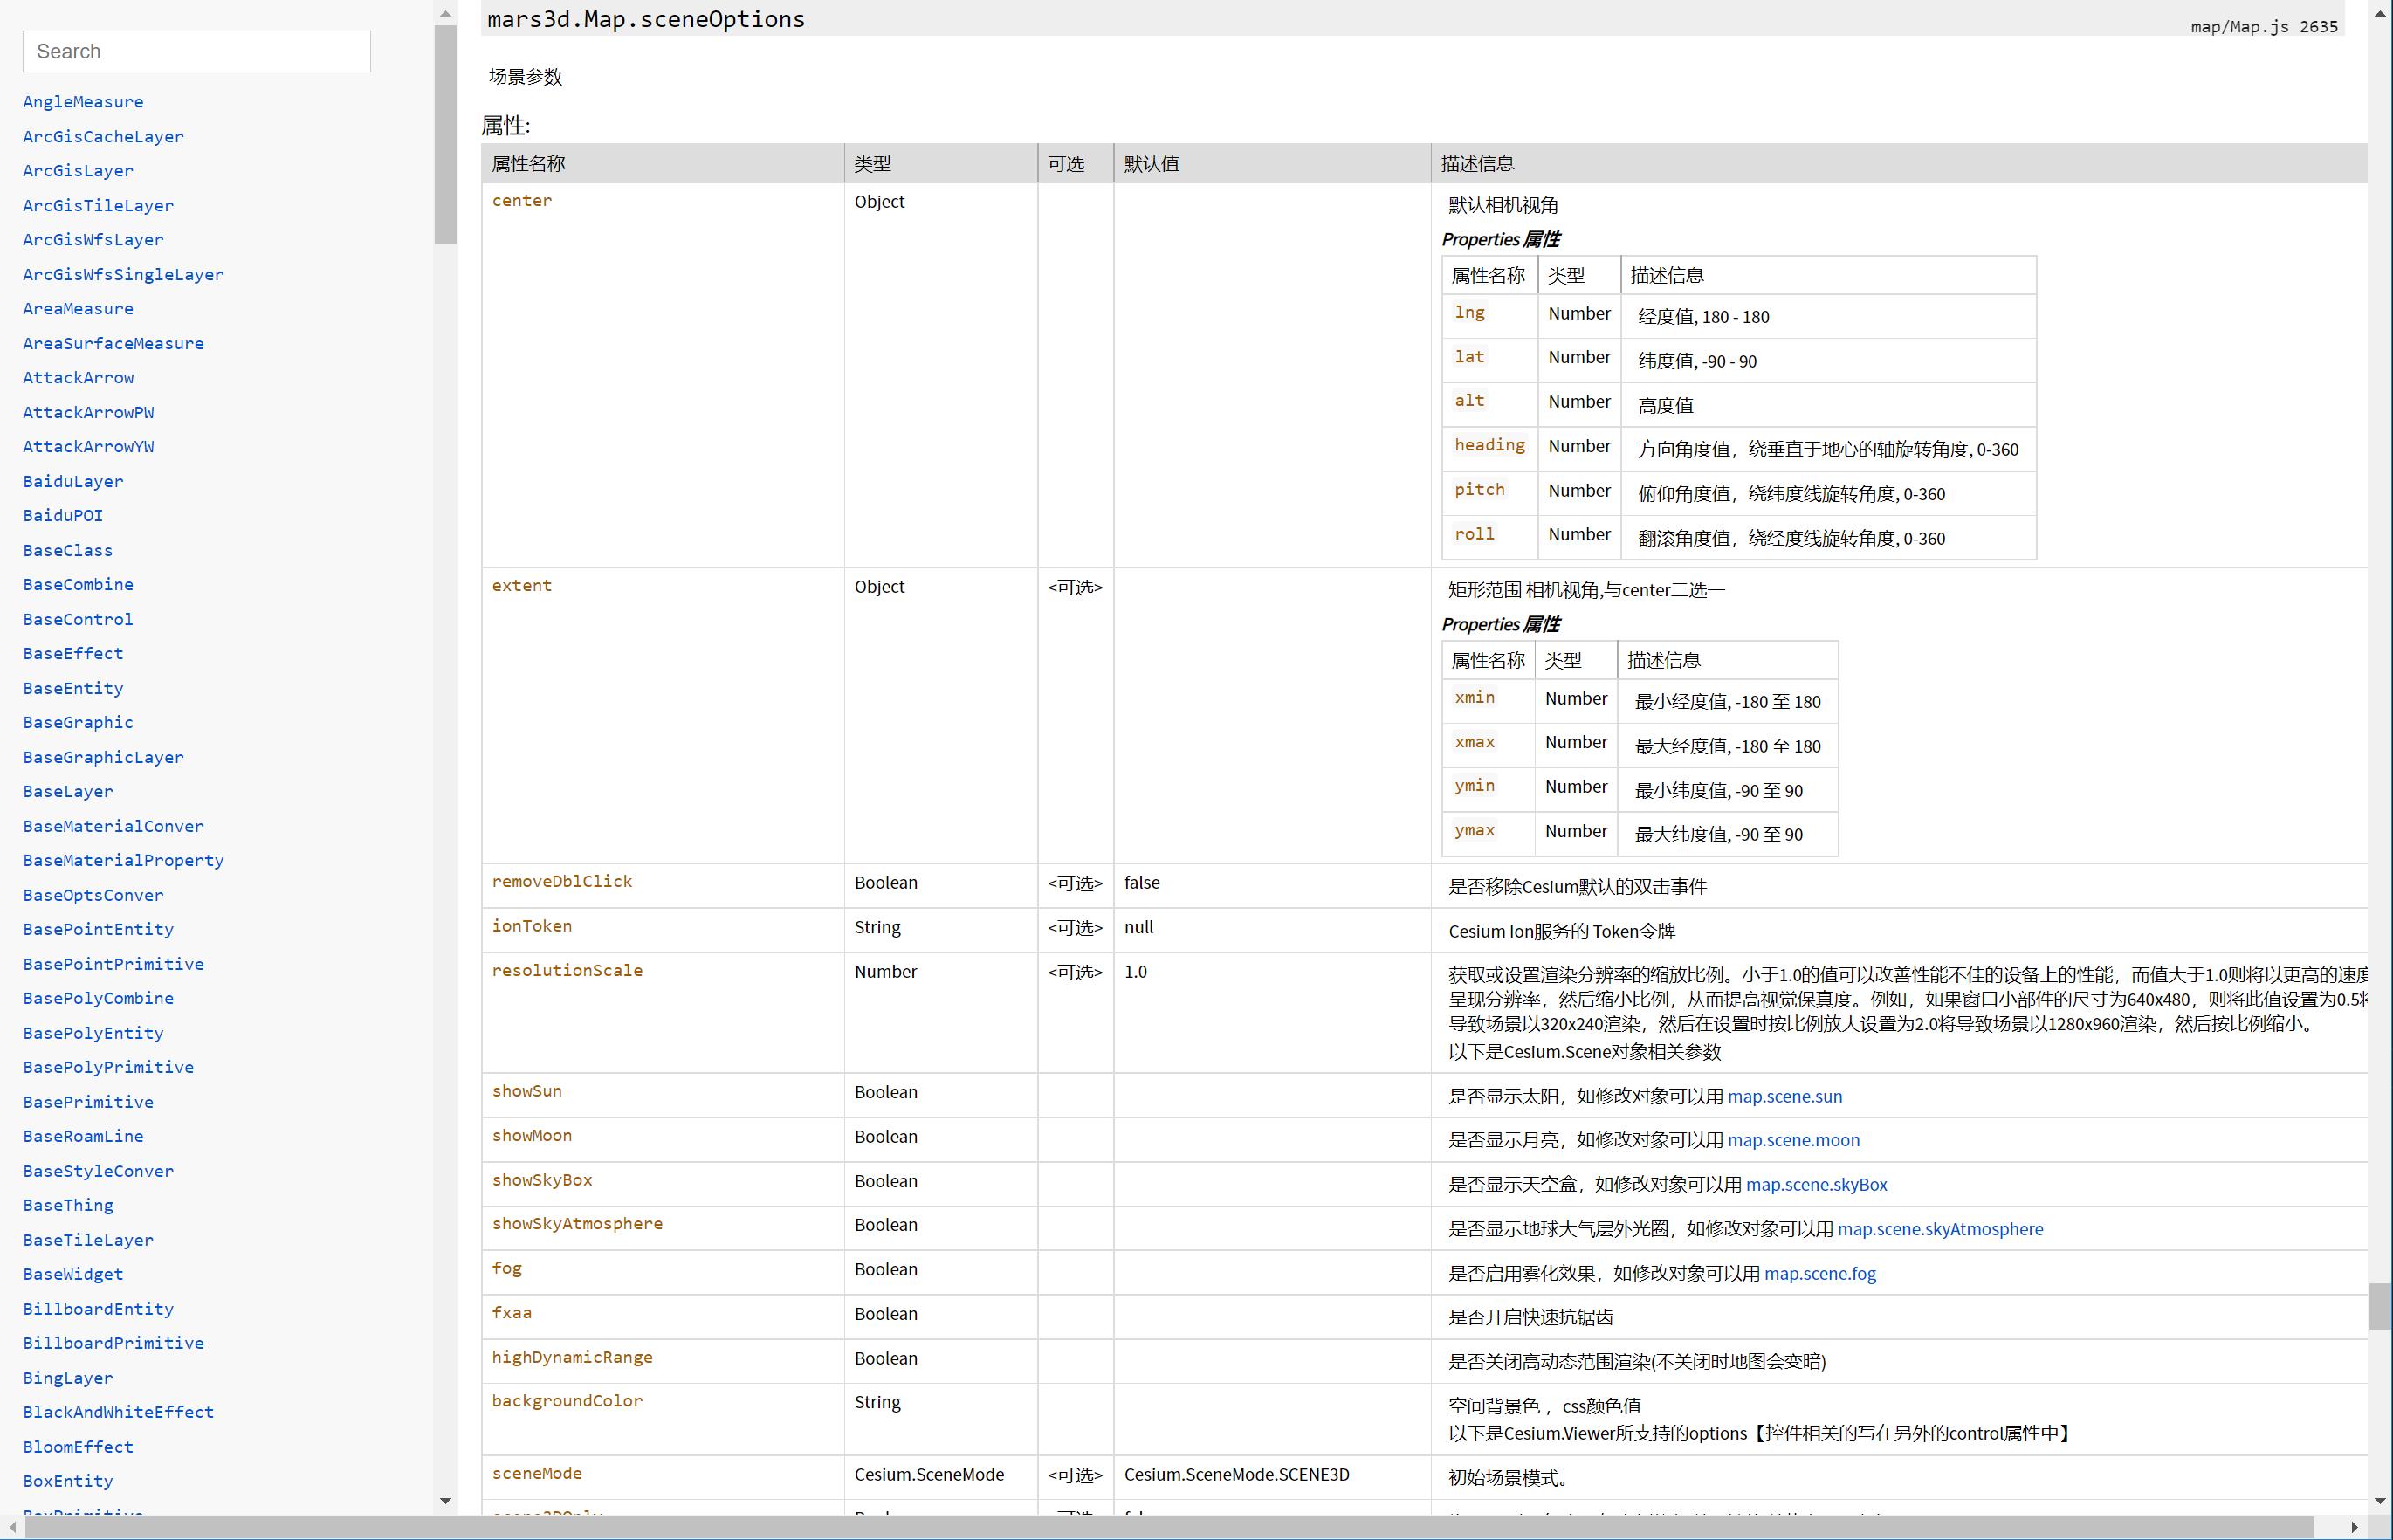Open ArcGisCacheLayer in sidebar

pyautogui.click(x=103, y=136)
